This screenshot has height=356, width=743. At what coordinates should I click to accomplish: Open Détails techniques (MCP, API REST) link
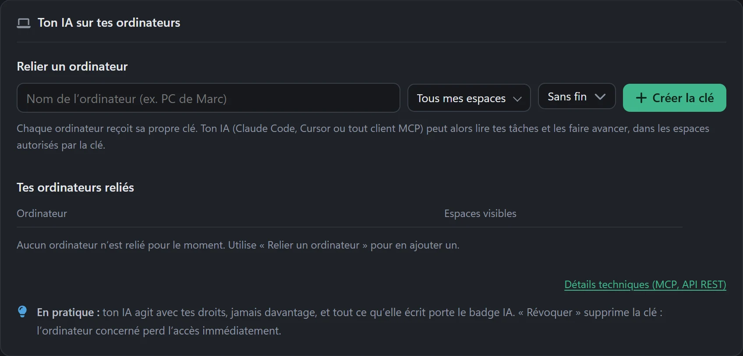coord(645,285)
